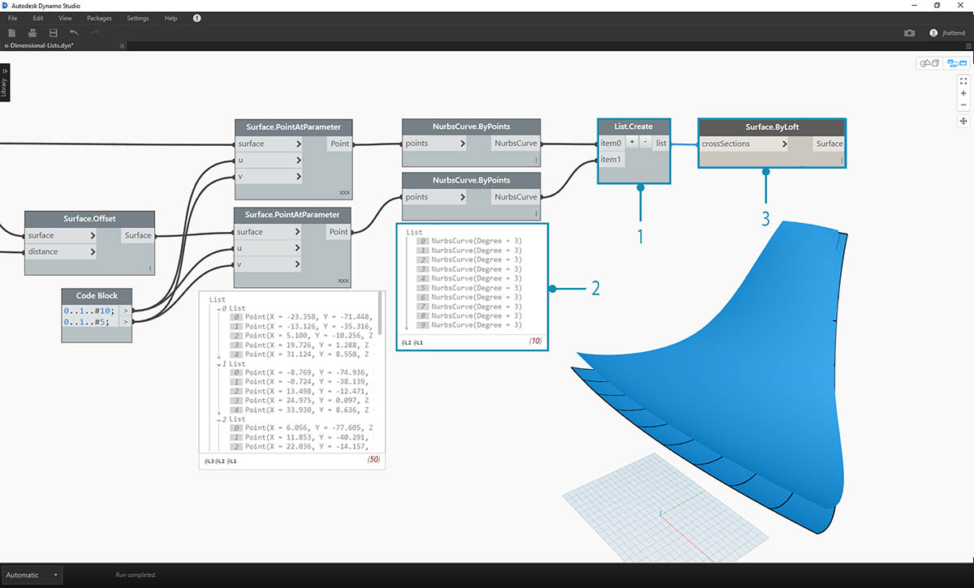974x588 pixels.
Task: Switch to 3D background preview navigation
Action: coord(928,63)
